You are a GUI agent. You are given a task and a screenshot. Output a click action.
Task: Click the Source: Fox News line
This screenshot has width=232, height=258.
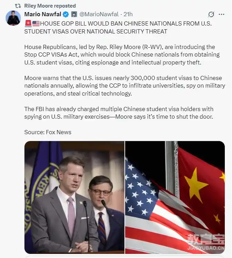click(x=48, y=132)
